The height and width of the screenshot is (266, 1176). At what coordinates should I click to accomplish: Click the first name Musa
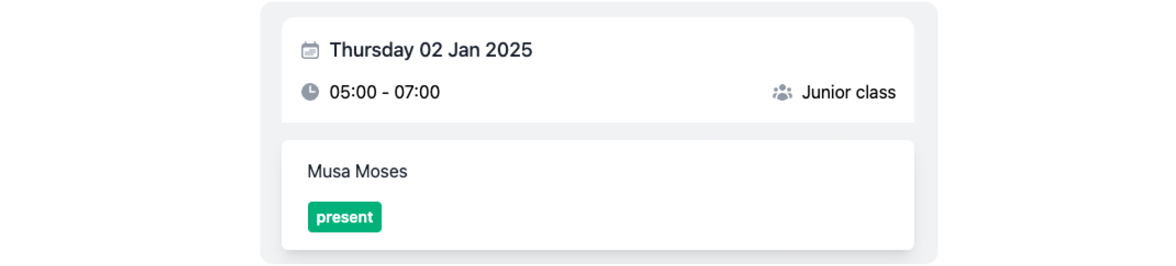pyautogui.click(x=329, y=171)
